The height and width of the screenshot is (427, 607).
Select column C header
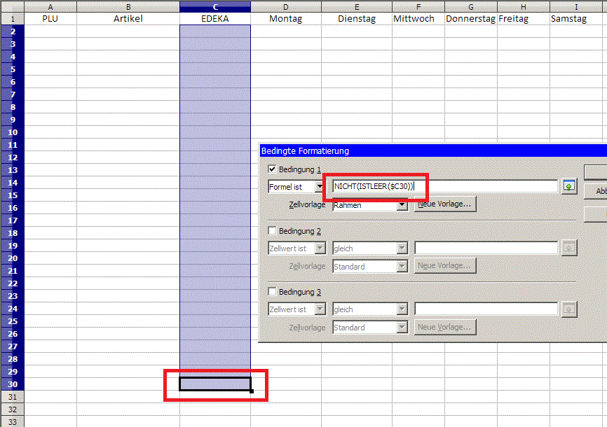pos(215,6)
